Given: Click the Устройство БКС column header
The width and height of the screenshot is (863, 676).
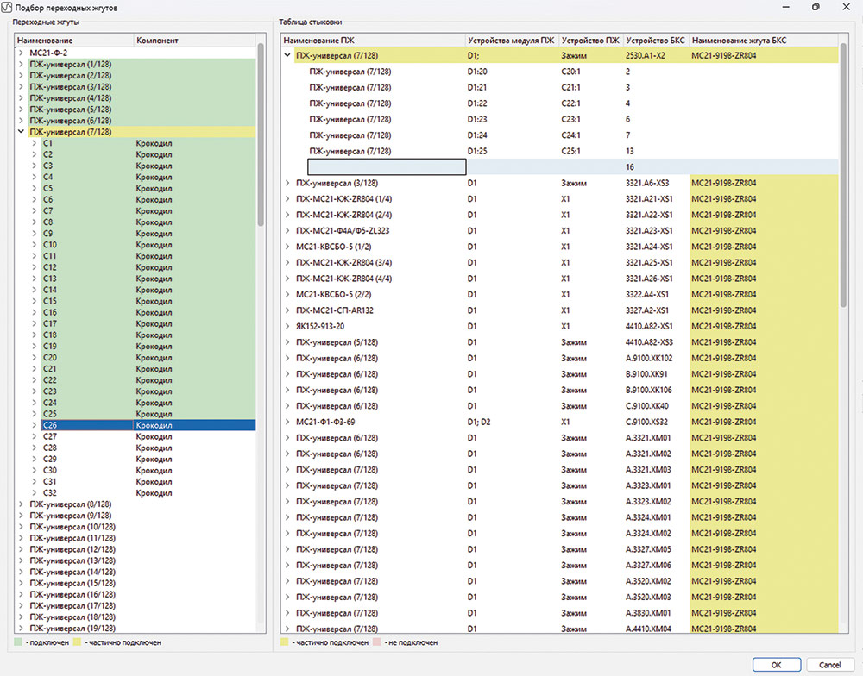Looking at the screenshot, I should [655, 41].
